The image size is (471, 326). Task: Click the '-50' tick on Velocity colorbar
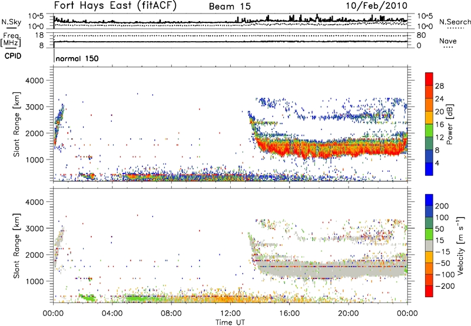443,263
